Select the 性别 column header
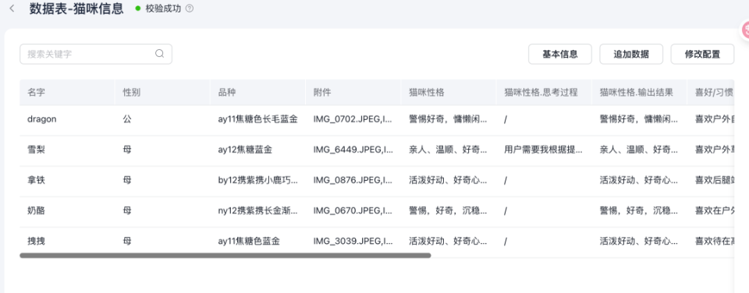The width and height of the screenshot is (749, 293). coord(162,93)
